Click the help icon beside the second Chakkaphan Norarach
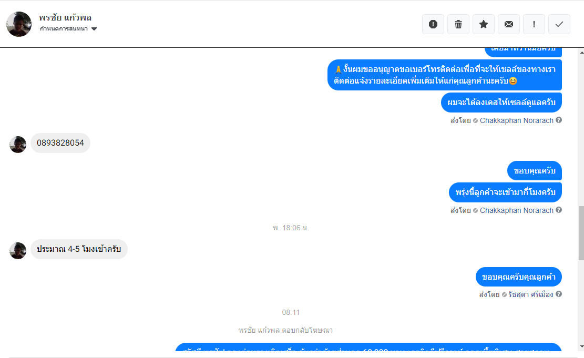Viewport: 584px width, 358px height. pyautogui.click(x=559, y=210)
